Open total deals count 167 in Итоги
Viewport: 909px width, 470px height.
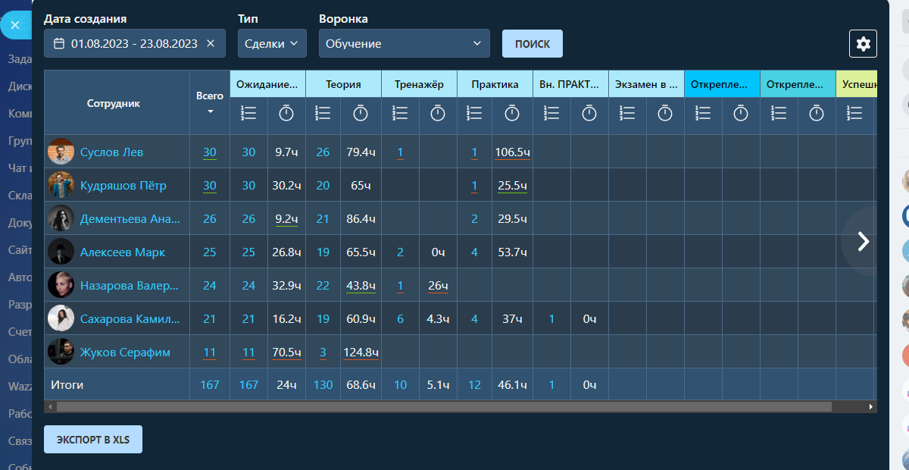pos(210,385)
